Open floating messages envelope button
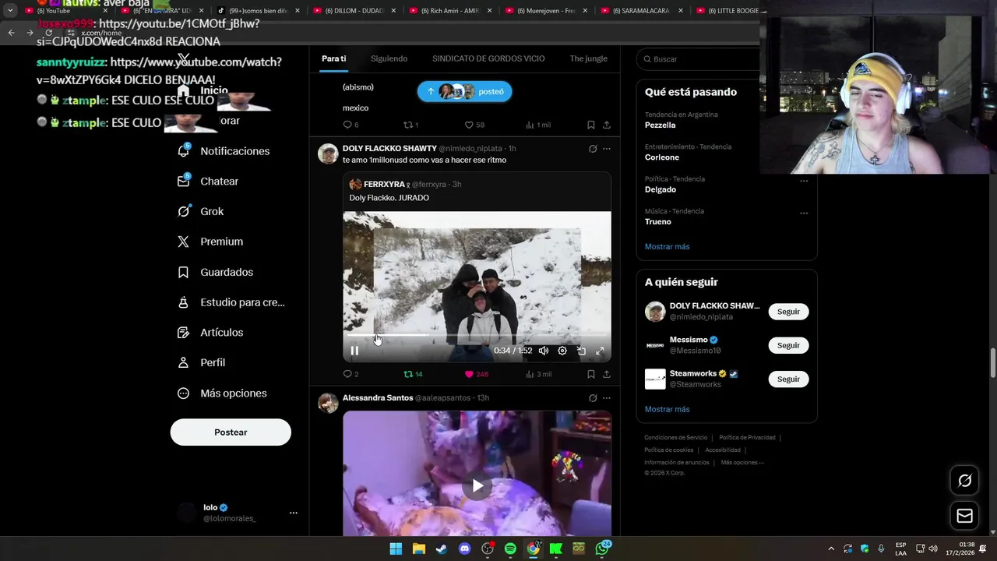 pos(964,516)
